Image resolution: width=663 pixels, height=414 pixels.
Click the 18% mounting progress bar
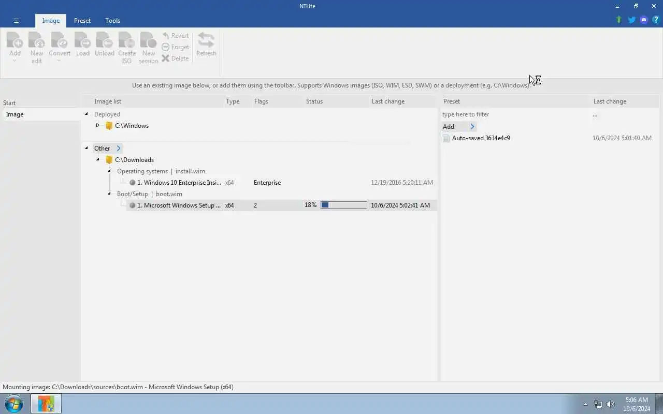pos(344,205)
